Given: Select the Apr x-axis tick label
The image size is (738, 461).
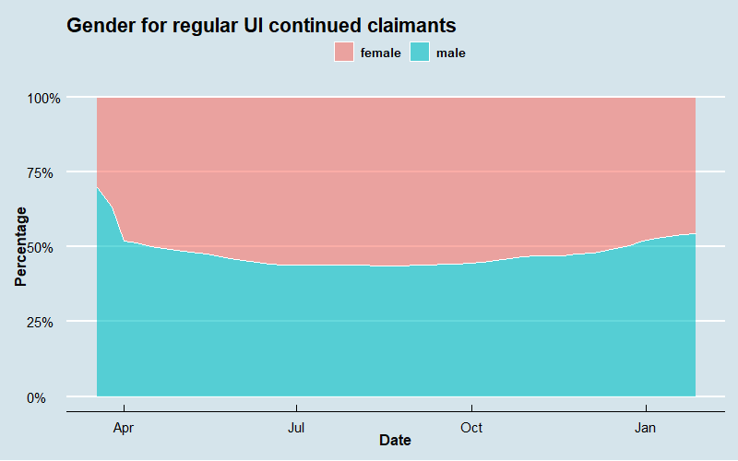Looking at the screenshot, I should (124, 427).
